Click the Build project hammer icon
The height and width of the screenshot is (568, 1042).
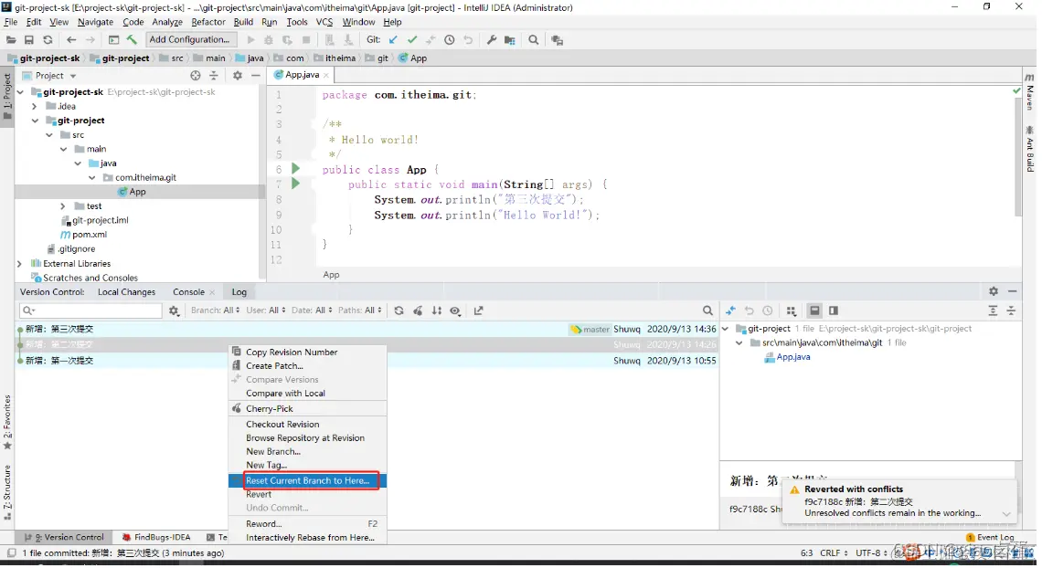[x=132, y=40]
